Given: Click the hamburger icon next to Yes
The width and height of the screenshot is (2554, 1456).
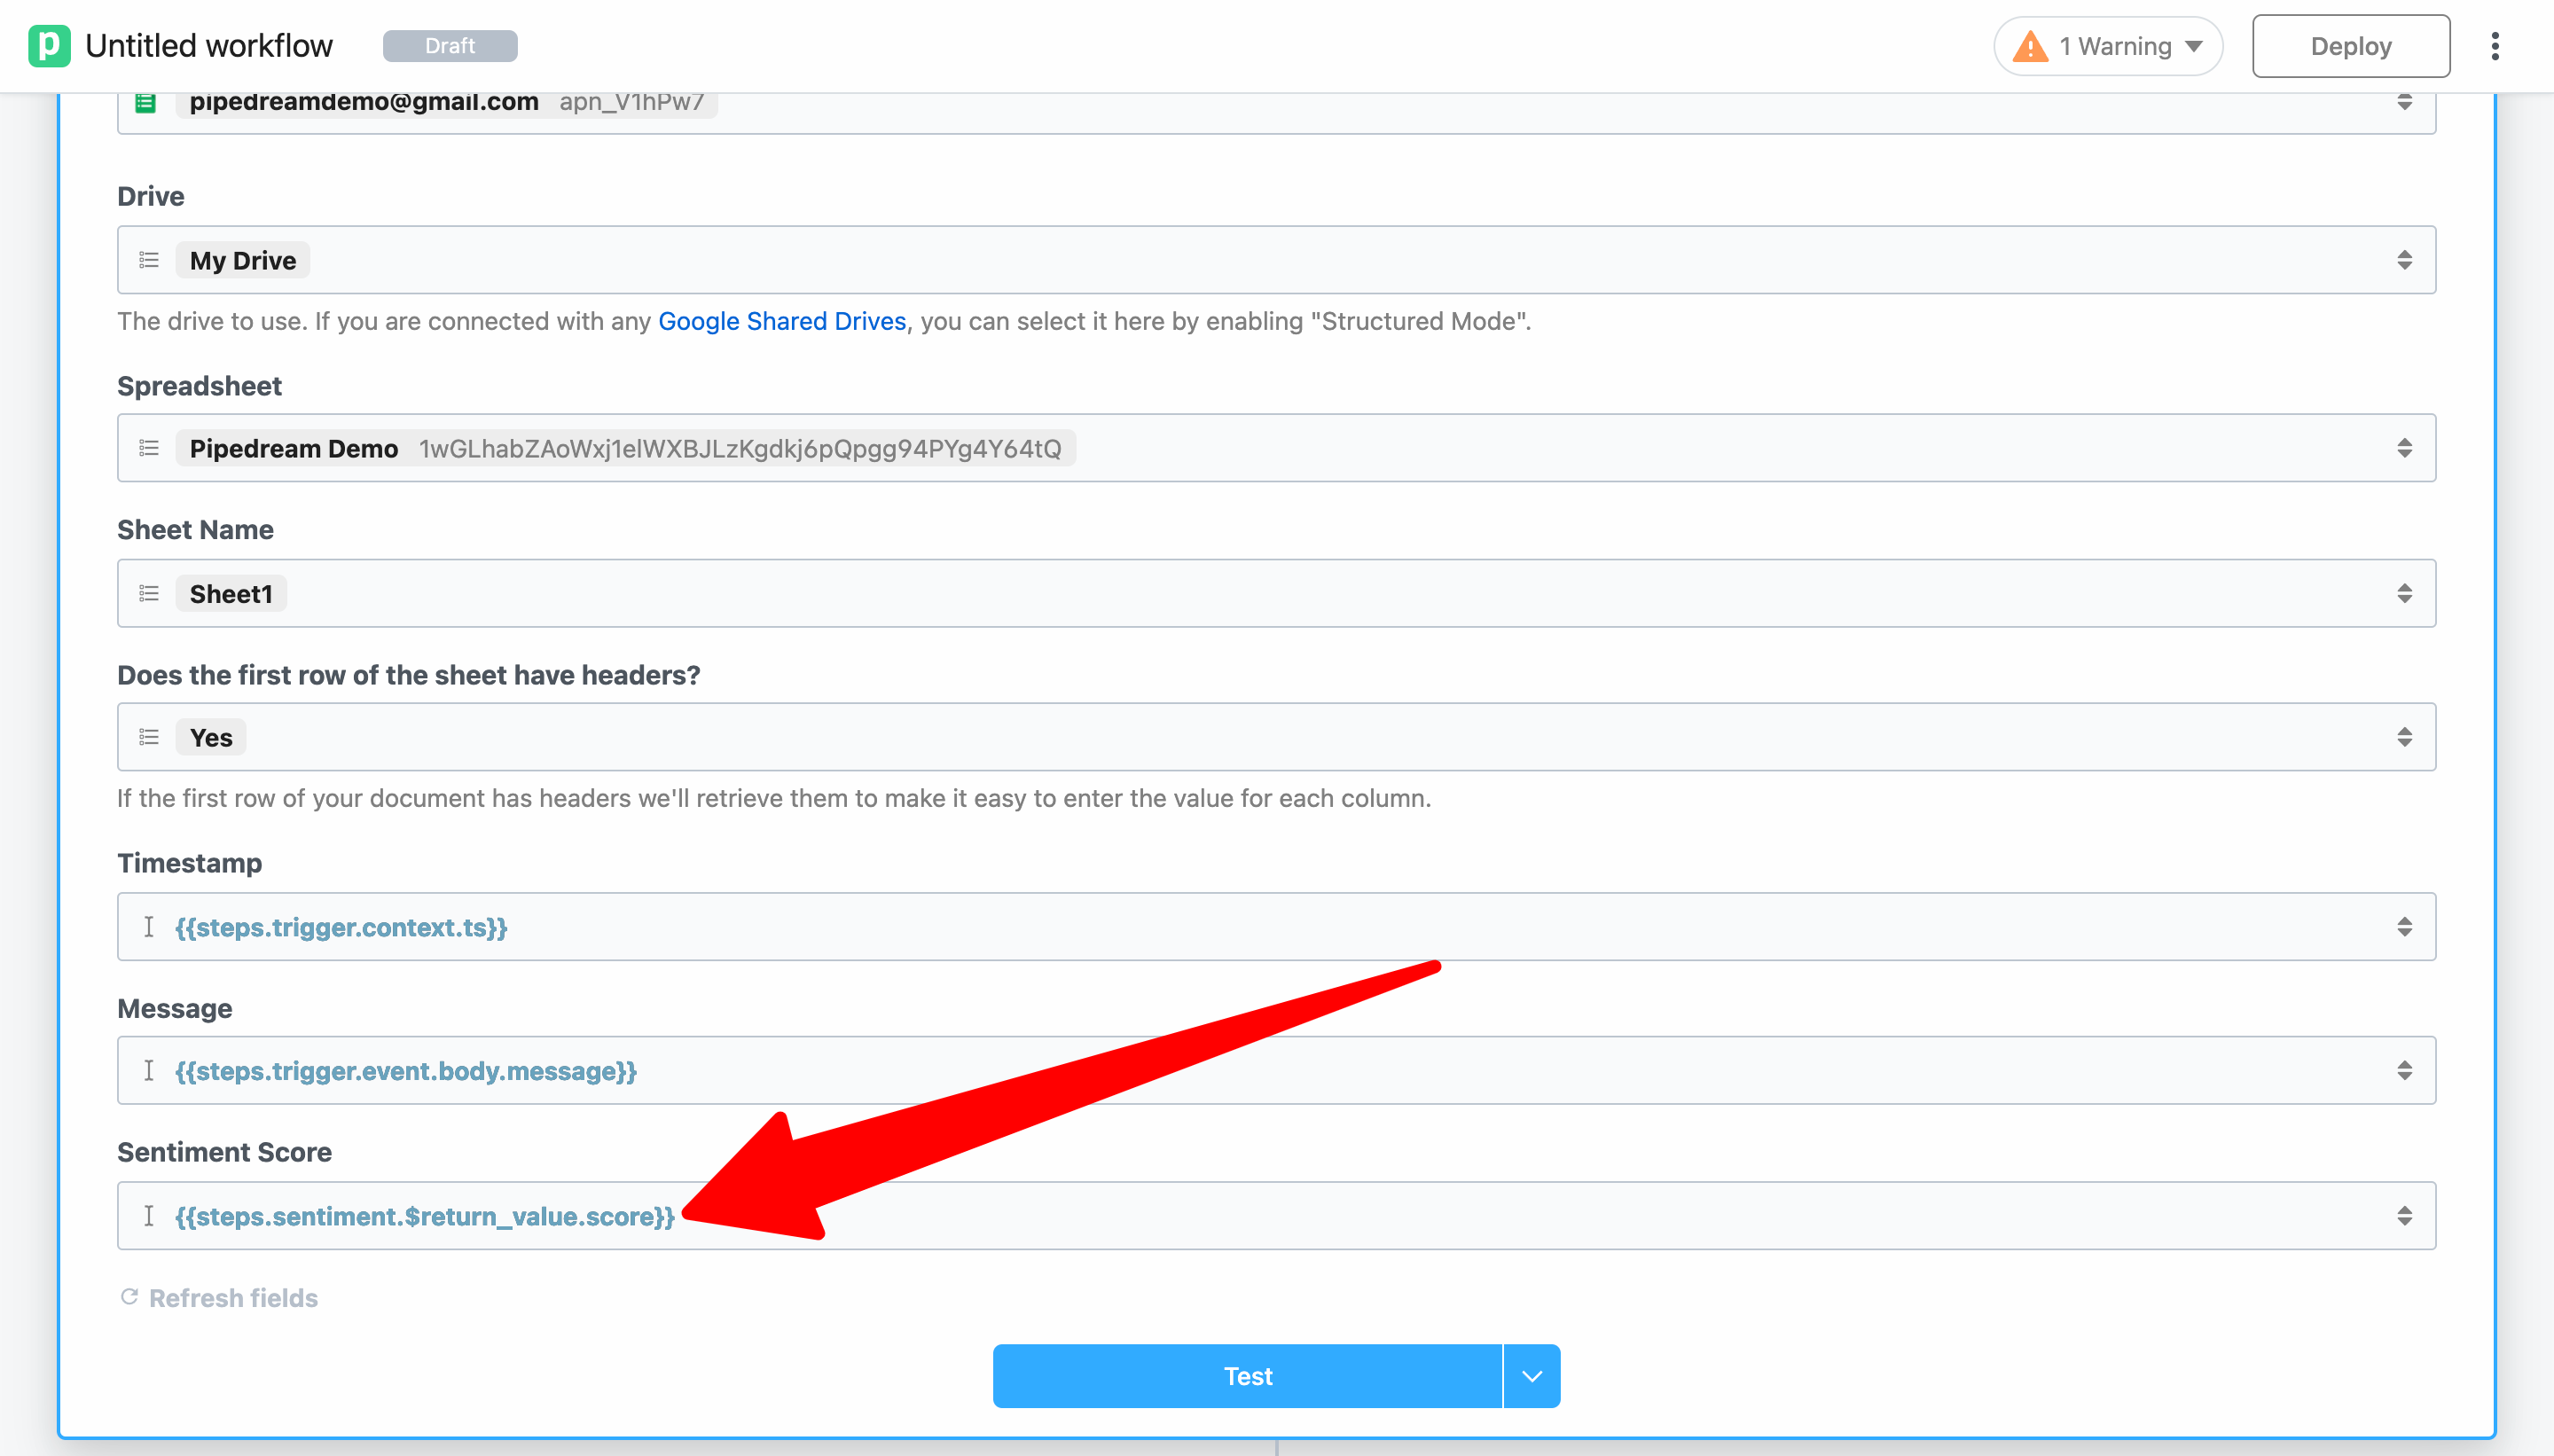Looking at the screenshot, I should click(x=149, y=737).
